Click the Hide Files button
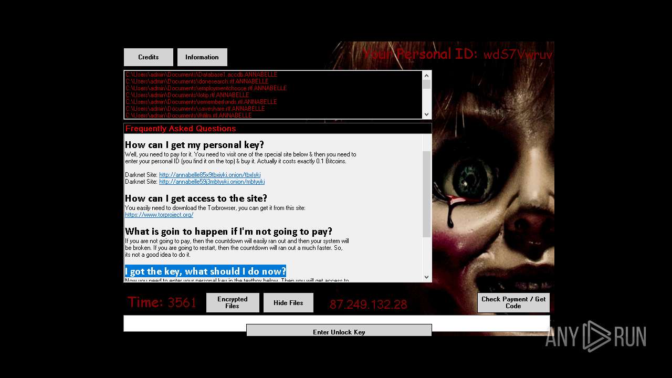 (288, 303)
